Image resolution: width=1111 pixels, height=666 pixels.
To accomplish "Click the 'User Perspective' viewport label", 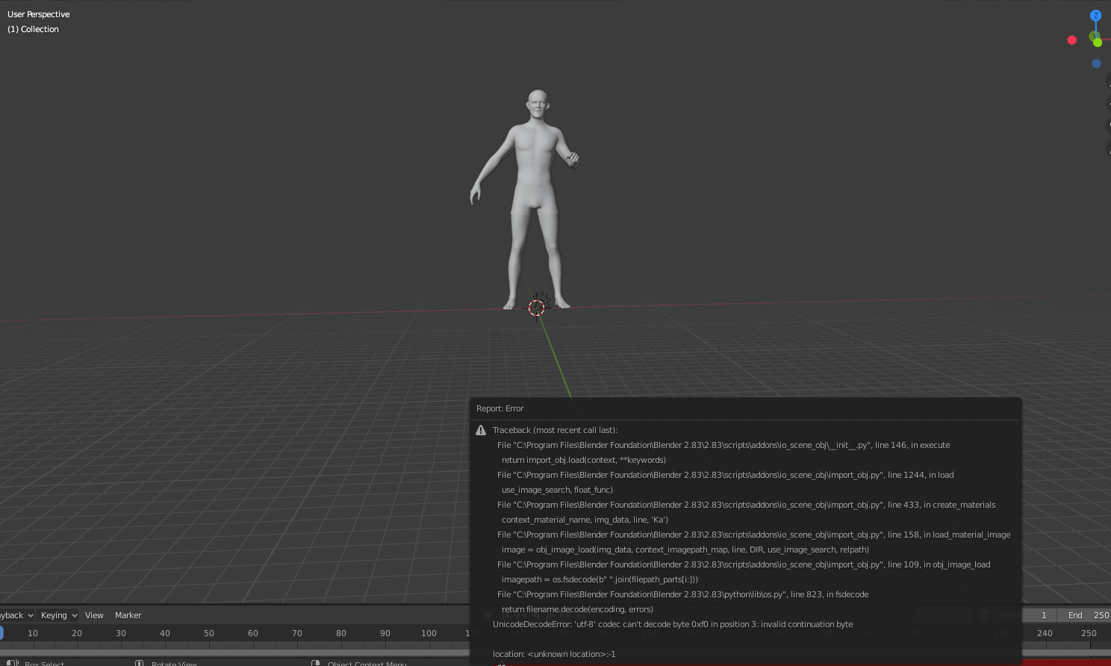I will [39, 14].
